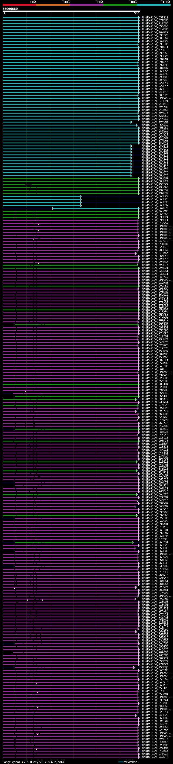Open hit UniRef100_B6UF55
The image size is (173, 764).
(155, 71)
